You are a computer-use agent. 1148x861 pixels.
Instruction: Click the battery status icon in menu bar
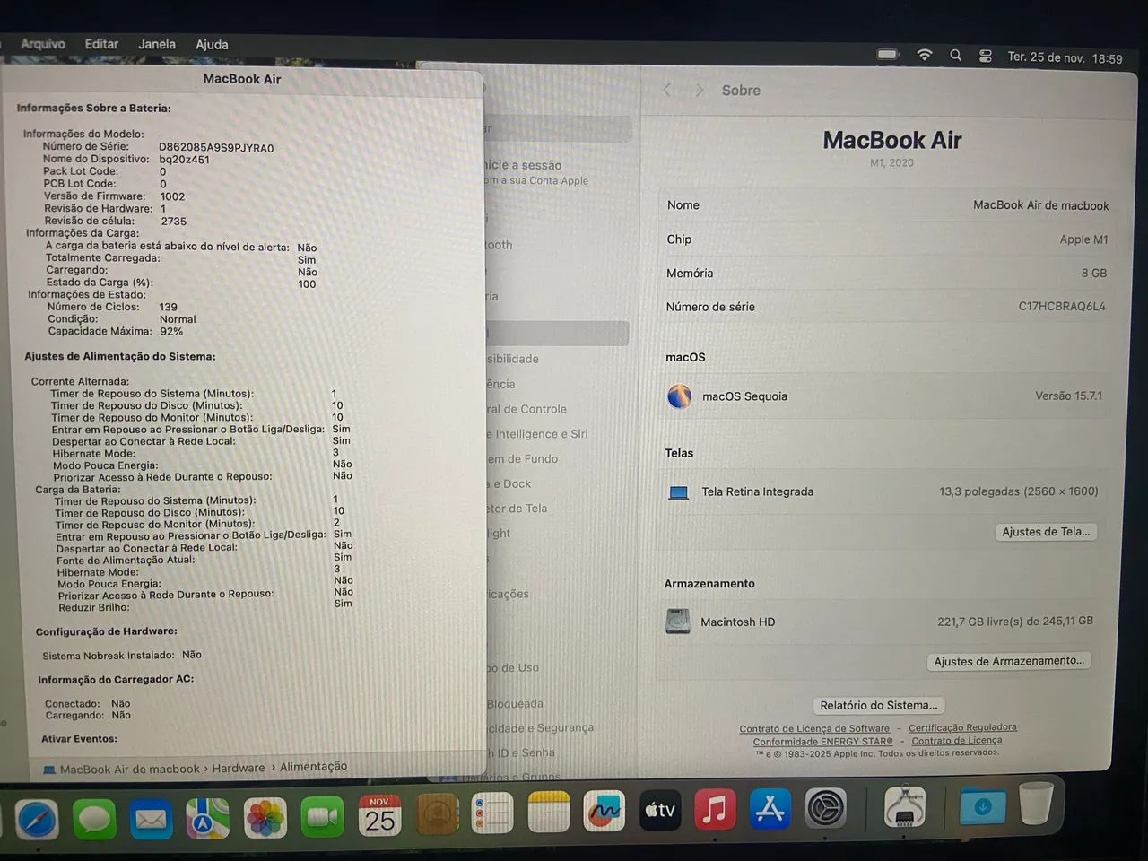click(888, 55)
